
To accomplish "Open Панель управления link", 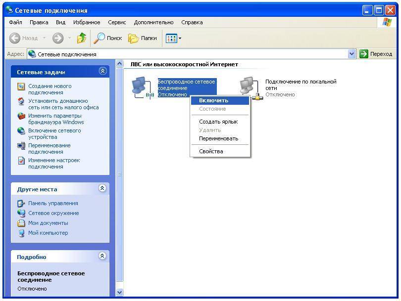I will click(x=52, y=203).
